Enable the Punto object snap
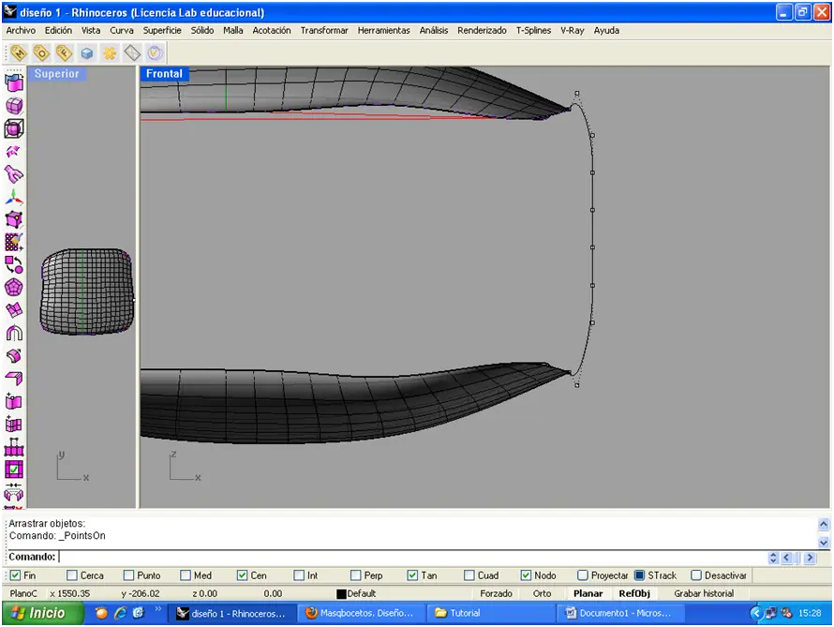Viewport: 834px width, 627px height. point(128,575)
